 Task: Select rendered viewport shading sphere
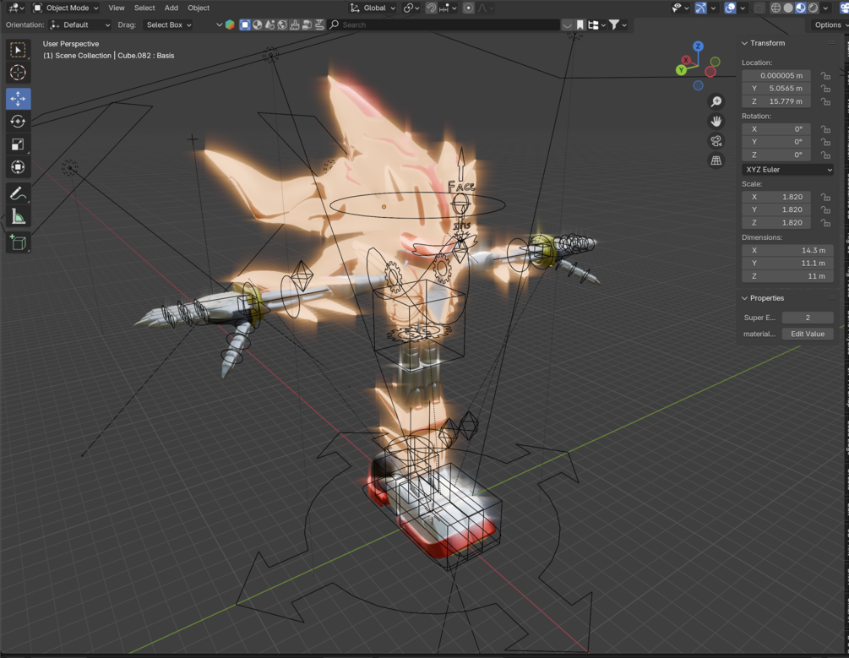pyautogui.click(x=813, y=8)
